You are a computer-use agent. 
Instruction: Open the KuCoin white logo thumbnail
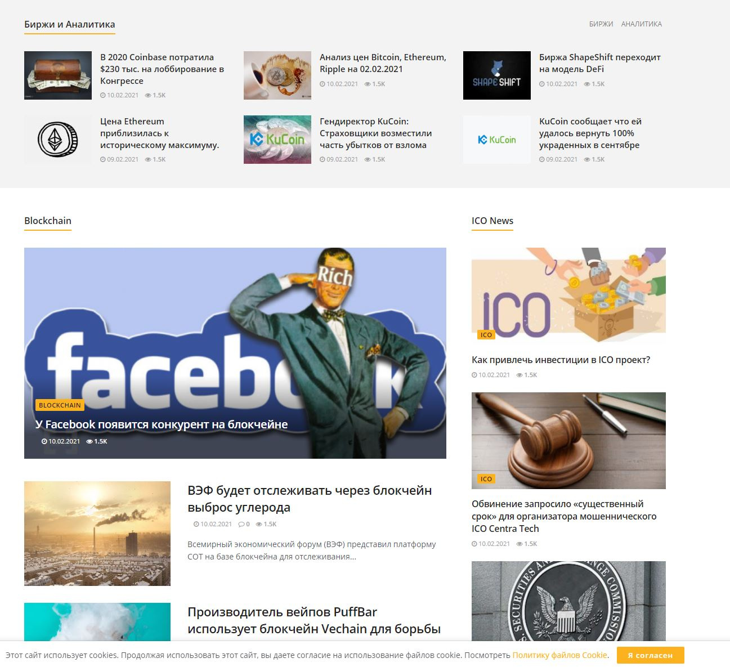496,140
